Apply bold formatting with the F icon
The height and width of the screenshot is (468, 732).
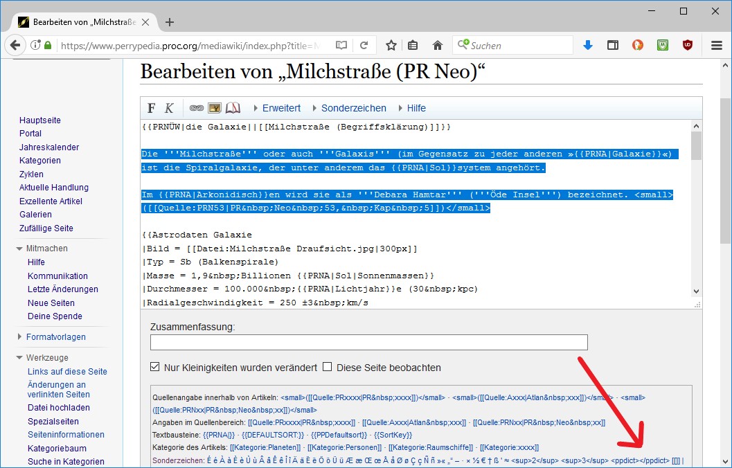(x=152, y=108)
